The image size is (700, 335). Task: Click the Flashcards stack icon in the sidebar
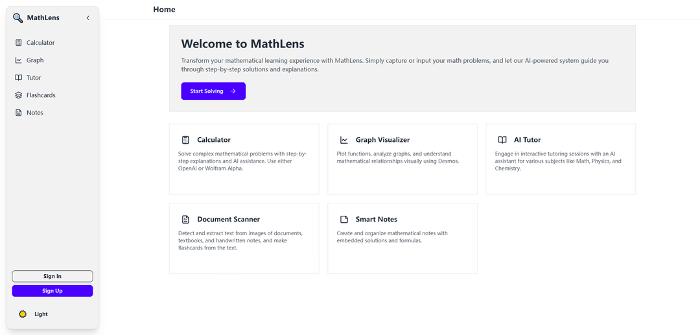18,95
